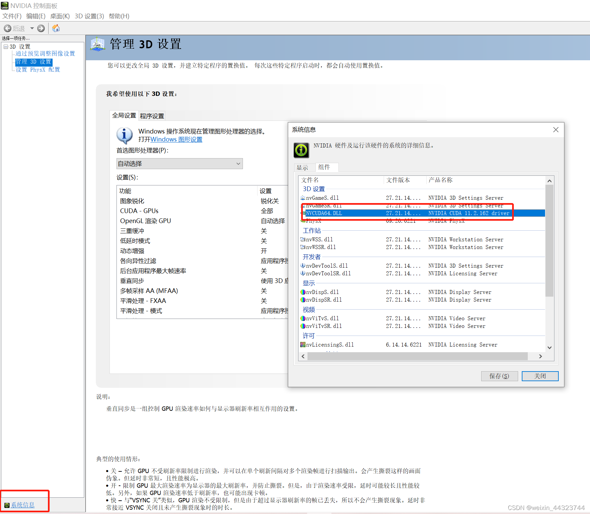
Task: Select the CUDA - GPUs setting row
Action: click(x=202, y=211)
